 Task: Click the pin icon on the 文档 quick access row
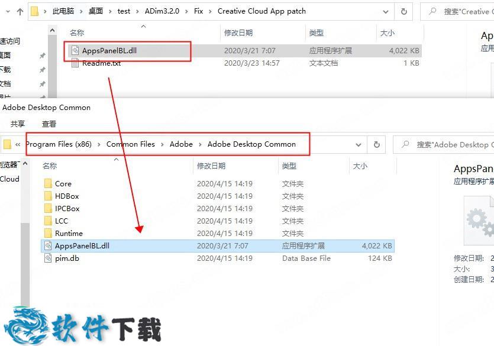pyautogui.click(x=42, y=84)
